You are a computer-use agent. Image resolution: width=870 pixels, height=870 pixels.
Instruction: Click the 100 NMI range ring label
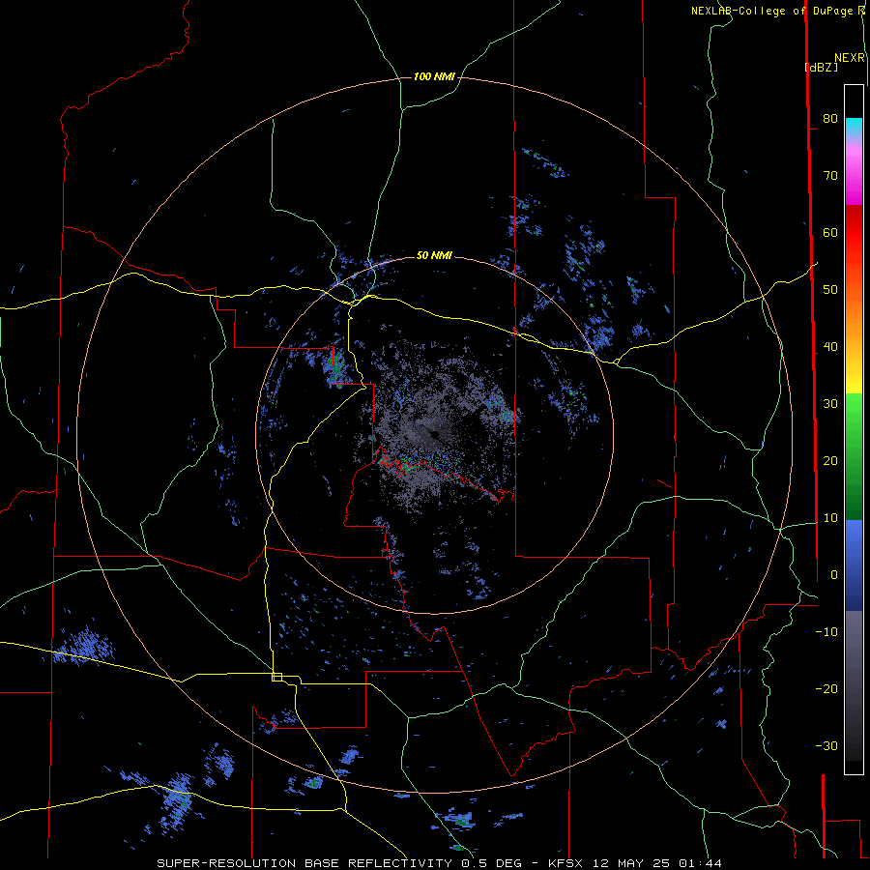pos(434,76)
